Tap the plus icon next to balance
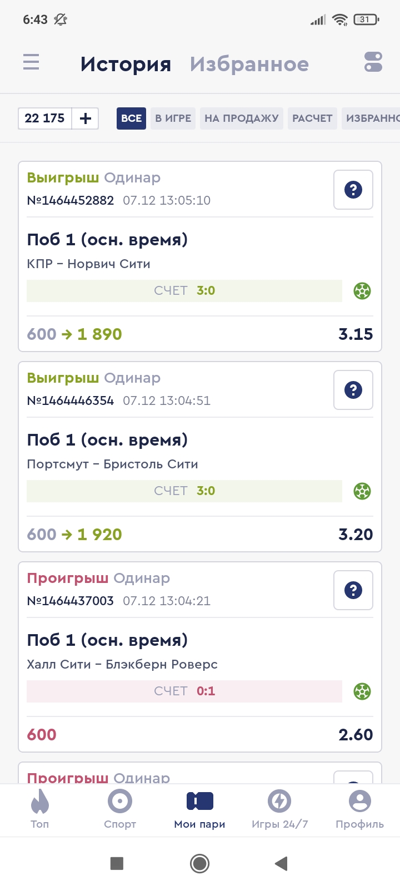Image resolution: width=400 pixels, height=890 pixels. pos(86,118)
